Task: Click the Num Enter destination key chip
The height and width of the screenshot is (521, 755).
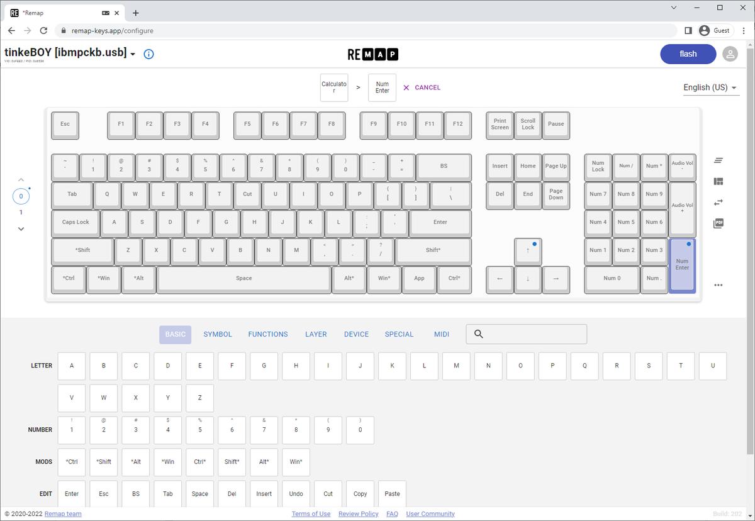Action: [x=382, y=87]
